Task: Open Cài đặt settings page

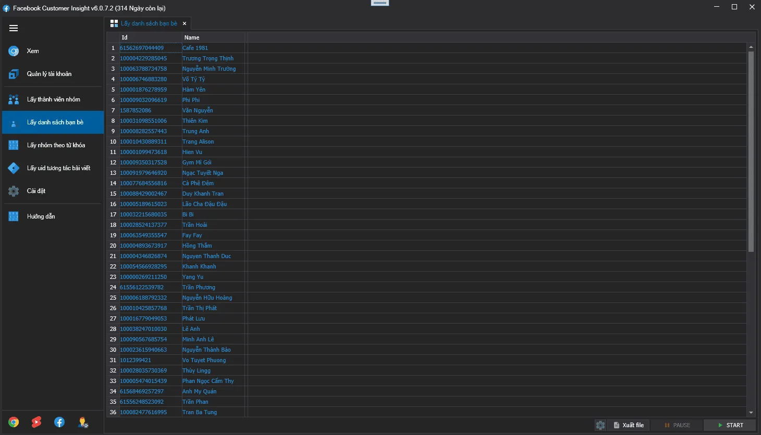Action: click(36, 191)
